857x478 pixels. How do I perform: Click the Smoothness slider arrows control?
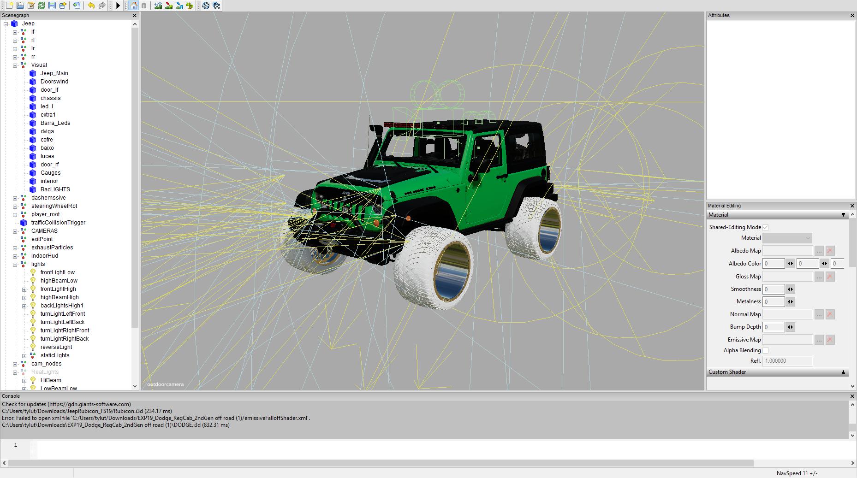[x=790, y=289]
